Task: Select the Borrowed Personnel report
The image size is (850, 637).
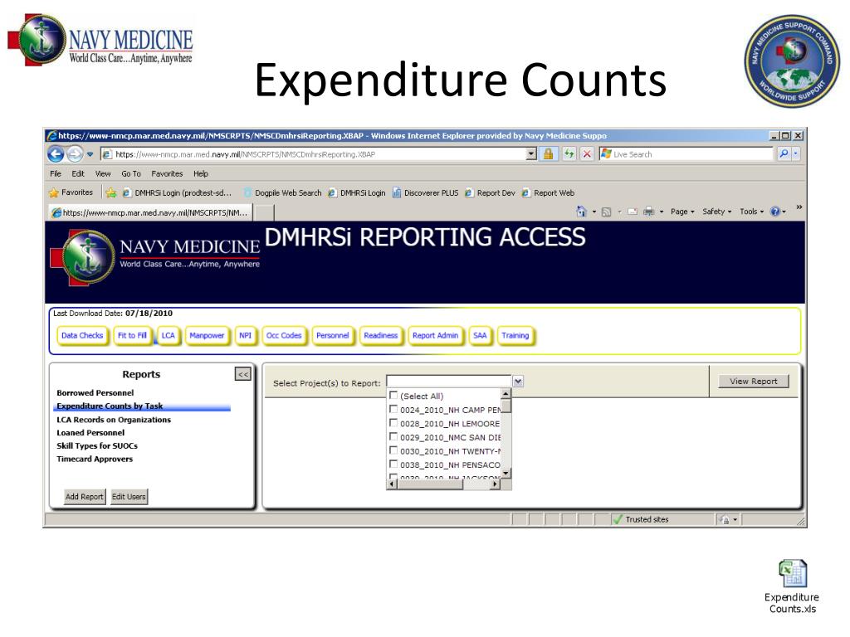Action: [95, 392]
